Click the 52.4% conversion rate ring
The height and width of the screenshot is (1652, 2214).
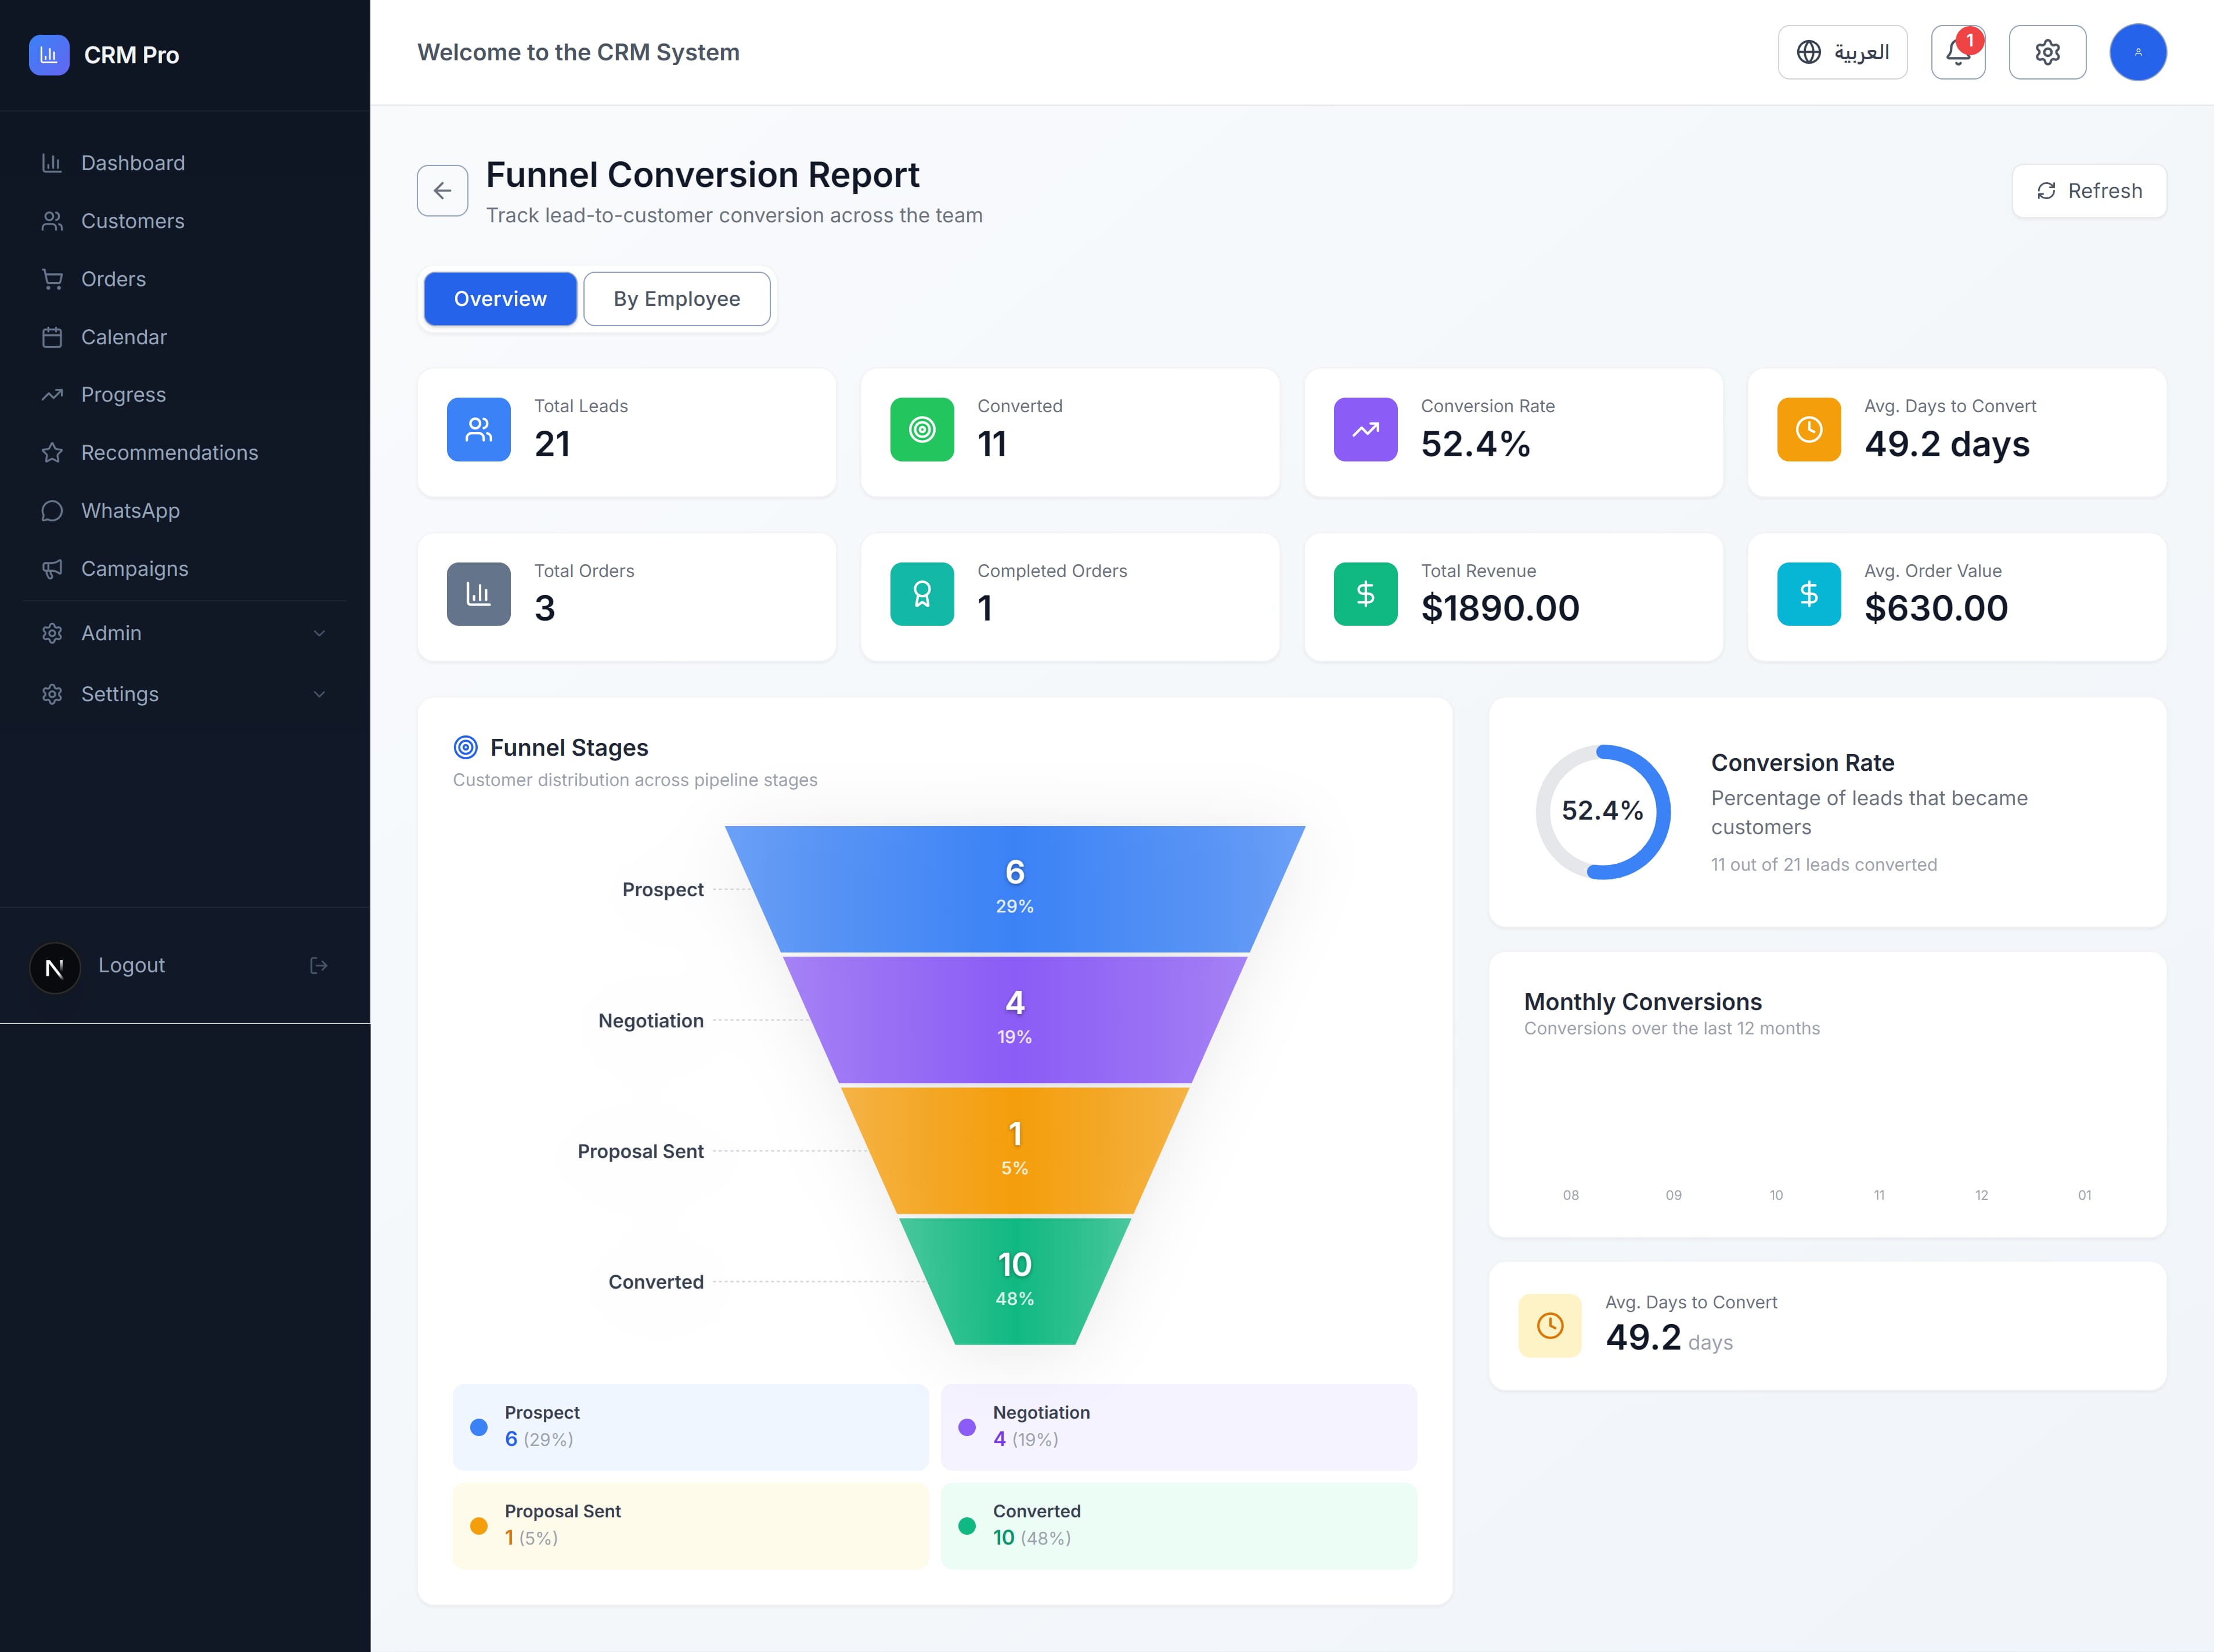point(1603,812)
